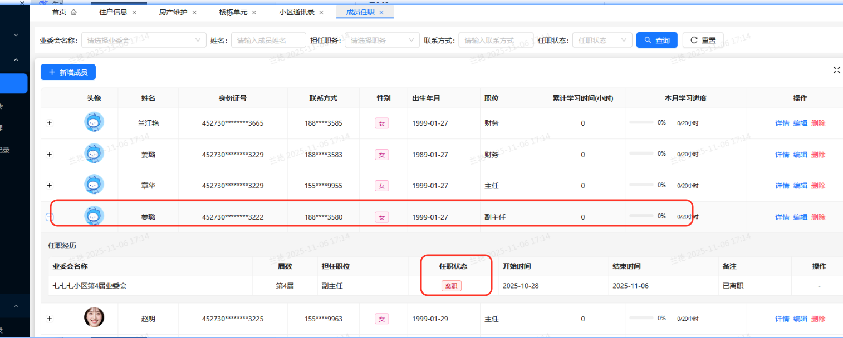Close the 住户信息 tab
This screenshot has width=843, height=338.
pos(134,12)
